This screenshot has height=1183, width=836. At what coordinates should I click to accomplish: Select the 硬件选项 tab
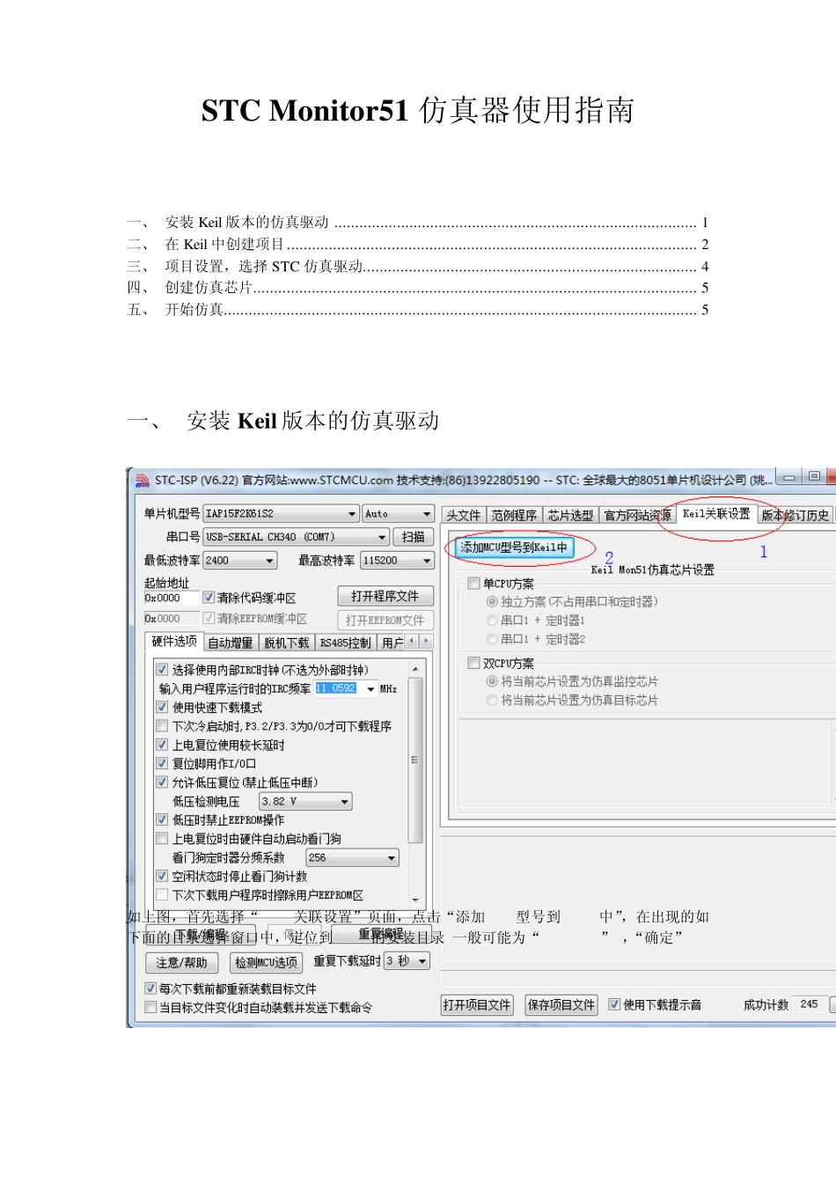[174, 642]
